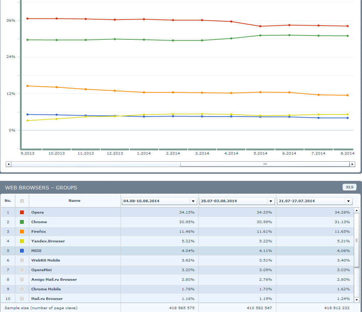Open the 21.07-27.07.2014 date selector
Viewport: 362px width, 312px height.
tap(315, 201)
